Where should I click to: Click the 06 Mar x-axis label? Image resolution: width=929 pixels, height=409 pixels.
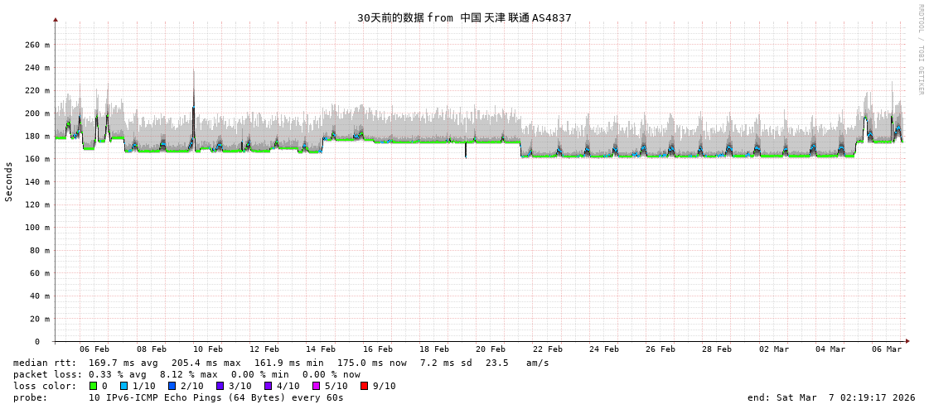coord(887,349)
